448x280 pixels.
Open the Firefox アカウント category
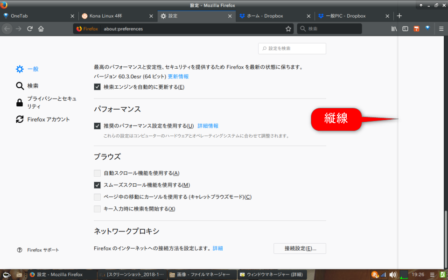(43, 119)
